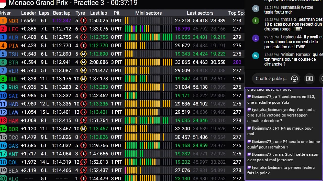Click the Laps column header
Image resolution: width=323 pixels, height=181 pixels.
(44, 13)
